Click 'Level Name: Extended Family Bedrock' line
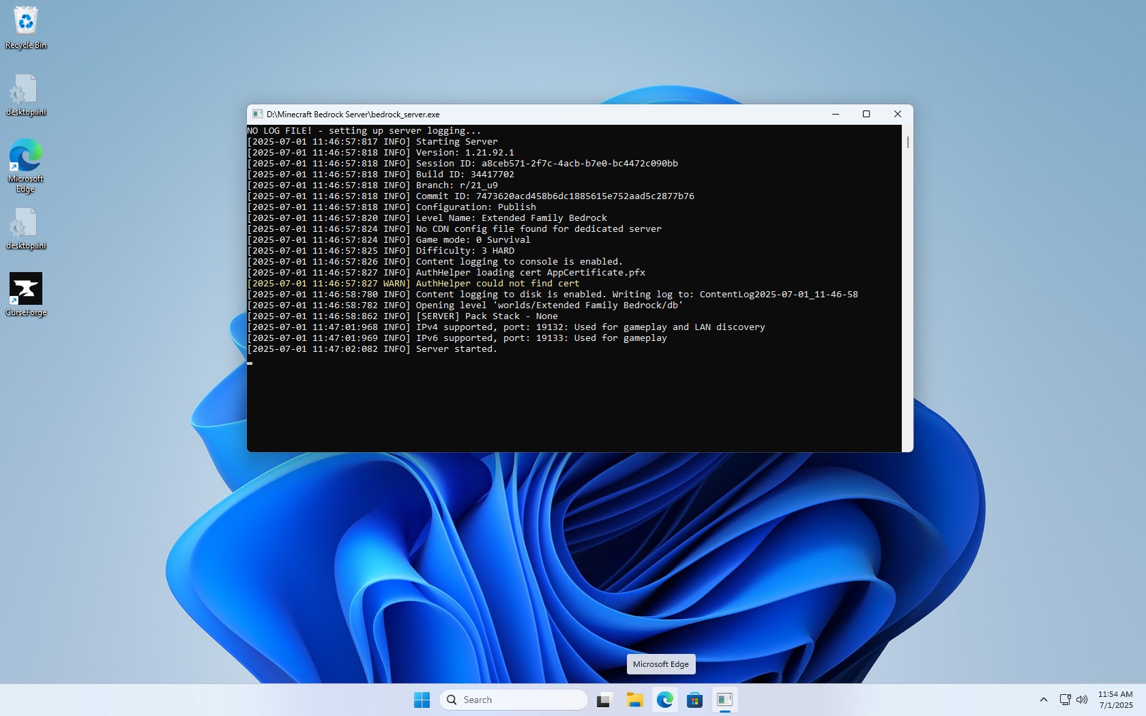 [x=427, y=218]
